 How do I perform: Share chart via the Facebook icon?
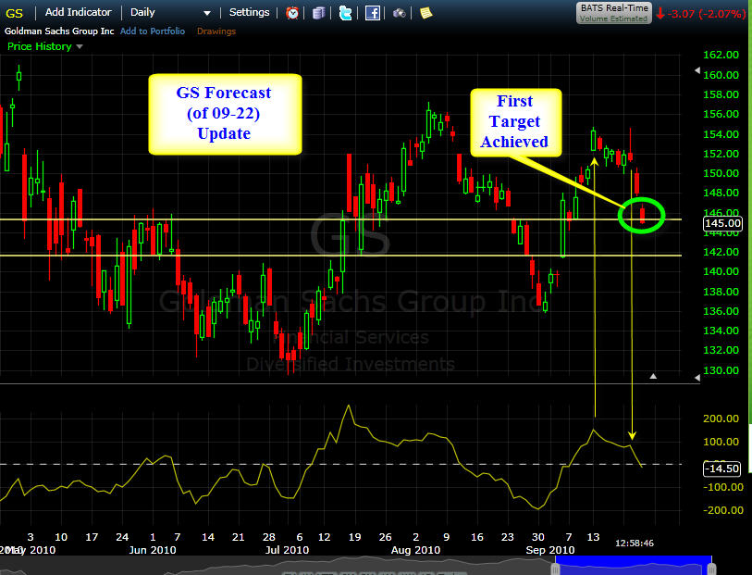[372, 13]
